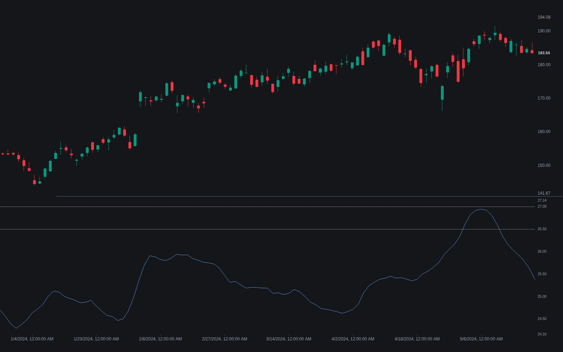Viewport: 563px width, 352px height.
Task: Click the current price label 183.54
Action: 544,53
